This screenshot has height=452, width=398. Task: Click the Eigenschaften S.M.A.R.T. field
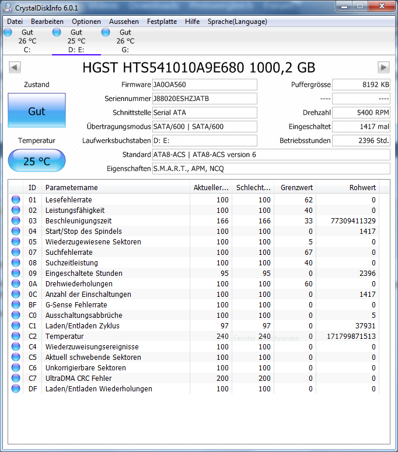click(271, 169)
